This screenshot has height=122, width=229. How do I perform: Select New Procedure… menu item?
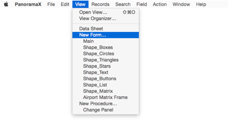[x=106, y=104]
